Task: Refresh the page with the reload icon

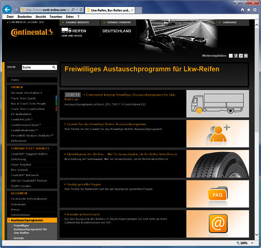Action: pos(81,10)
